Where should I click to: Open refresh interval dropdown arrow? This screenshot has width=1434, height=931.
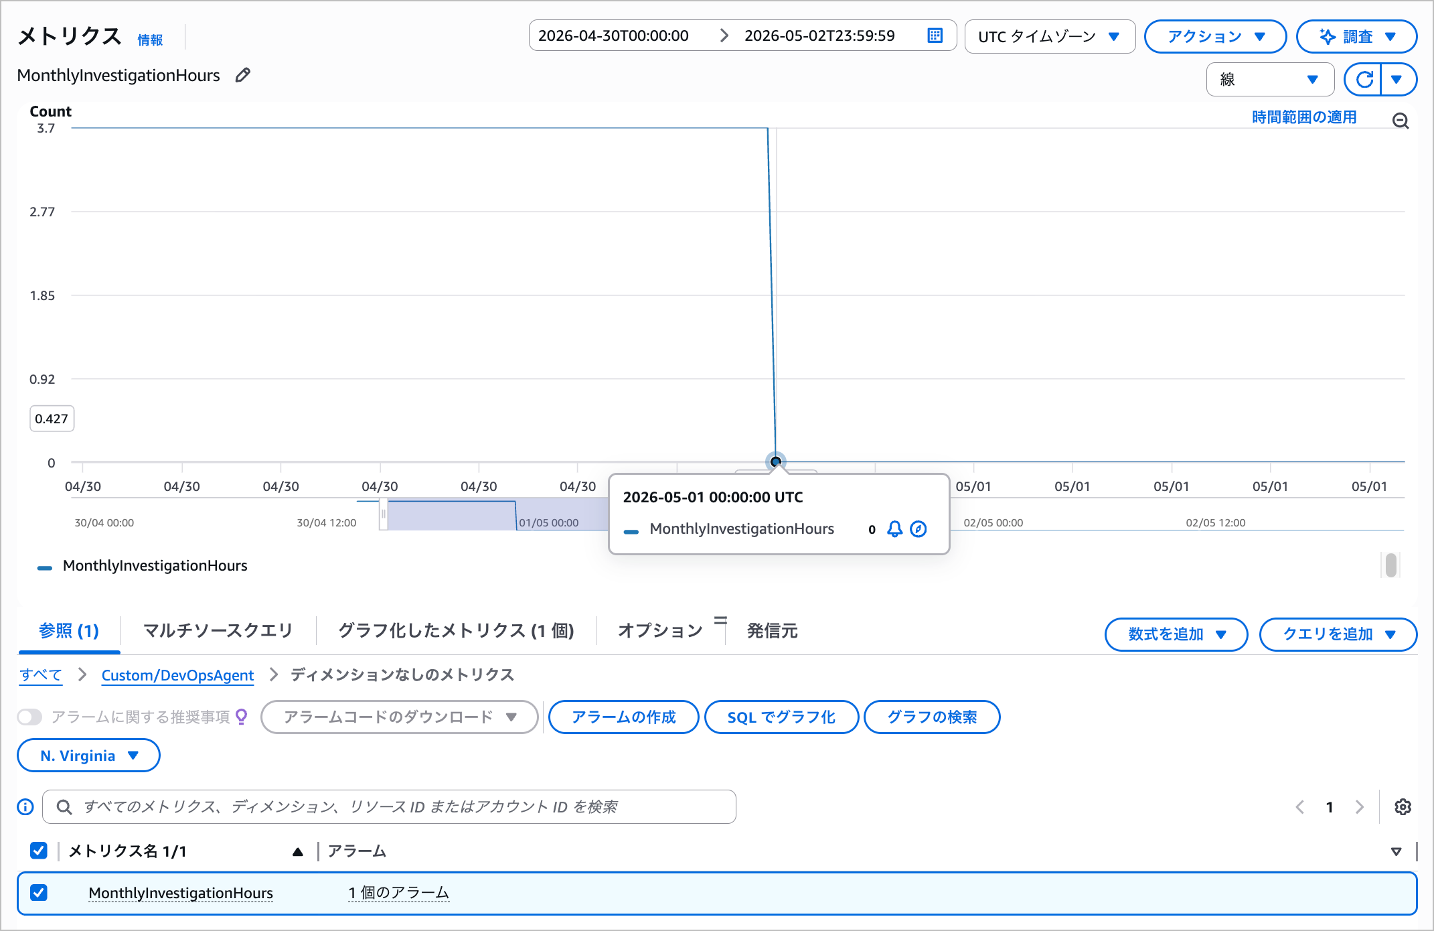pos(1397,80)
